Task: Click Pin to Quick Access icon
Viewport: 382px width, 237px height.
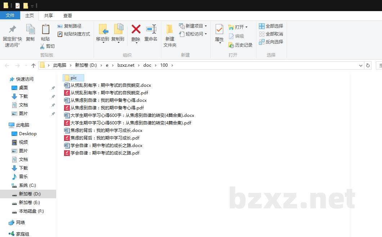Action: pos(12,29)
